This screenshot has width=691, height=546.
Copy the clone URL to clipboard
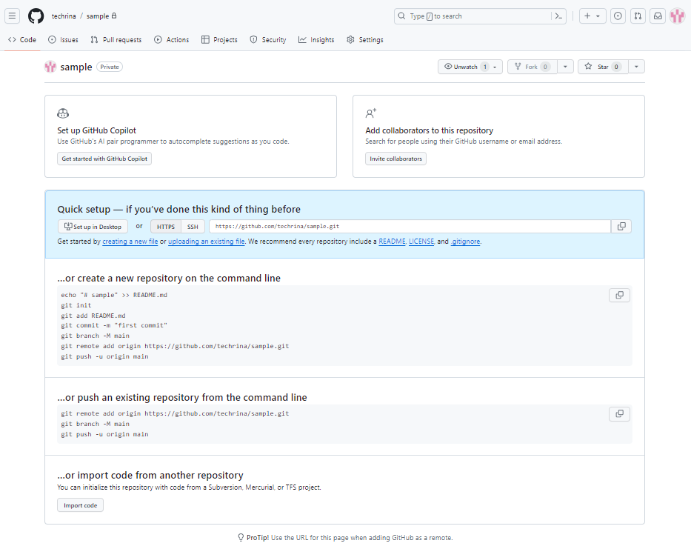[621, 227]
